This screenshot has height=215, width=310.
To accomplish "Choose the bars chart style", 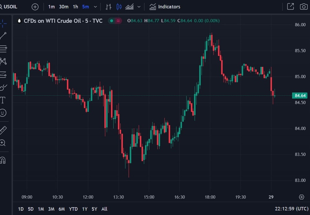I will [108, 7].
